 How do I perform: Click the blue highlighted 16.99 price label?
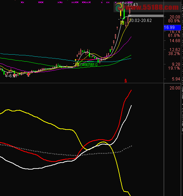172,28
